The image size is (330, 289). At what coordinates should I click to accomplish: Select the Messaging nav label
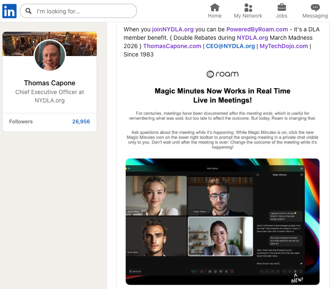click(x=315, y=16)
